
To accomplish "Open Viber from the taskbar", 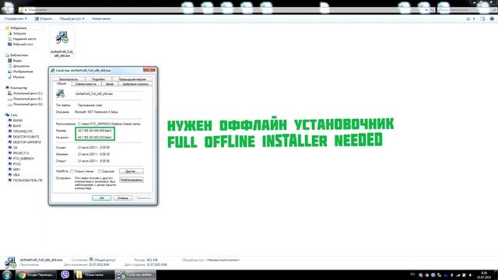I will [65, 275].
